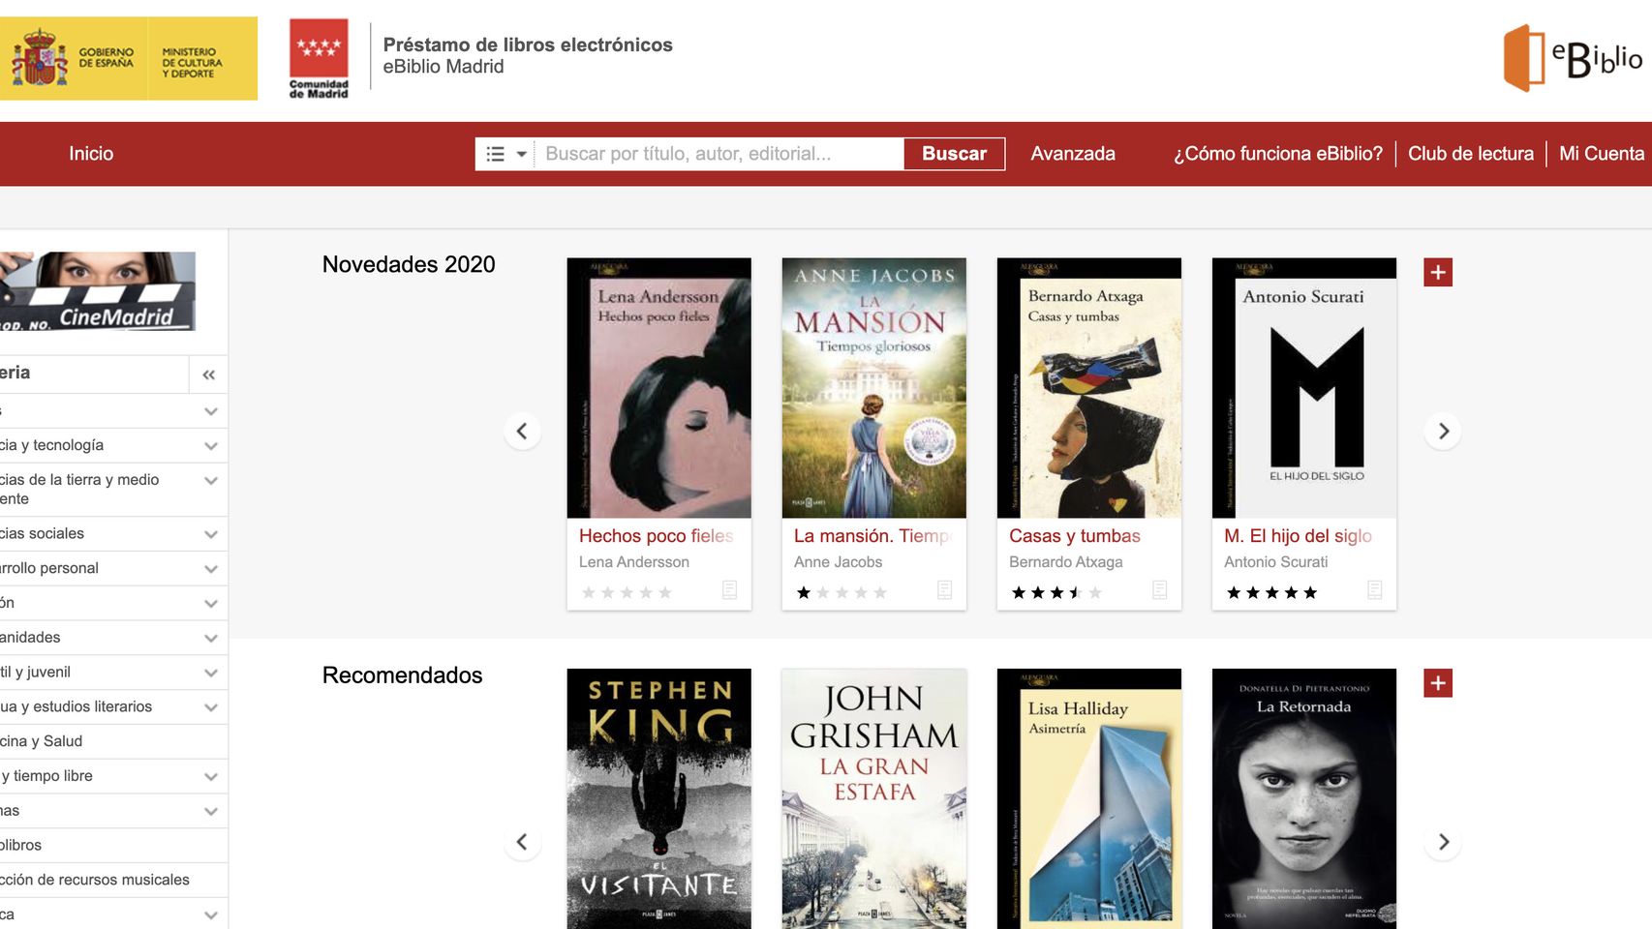The image size is (1652, 929).
Task: Click ebook icon on M. El hijo
Action: tap(1375, 590)
